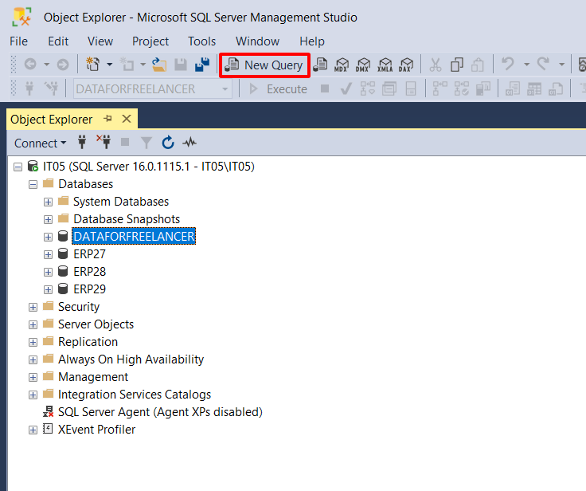Open the Undo dropdown arrow

[x=526, y=65]
